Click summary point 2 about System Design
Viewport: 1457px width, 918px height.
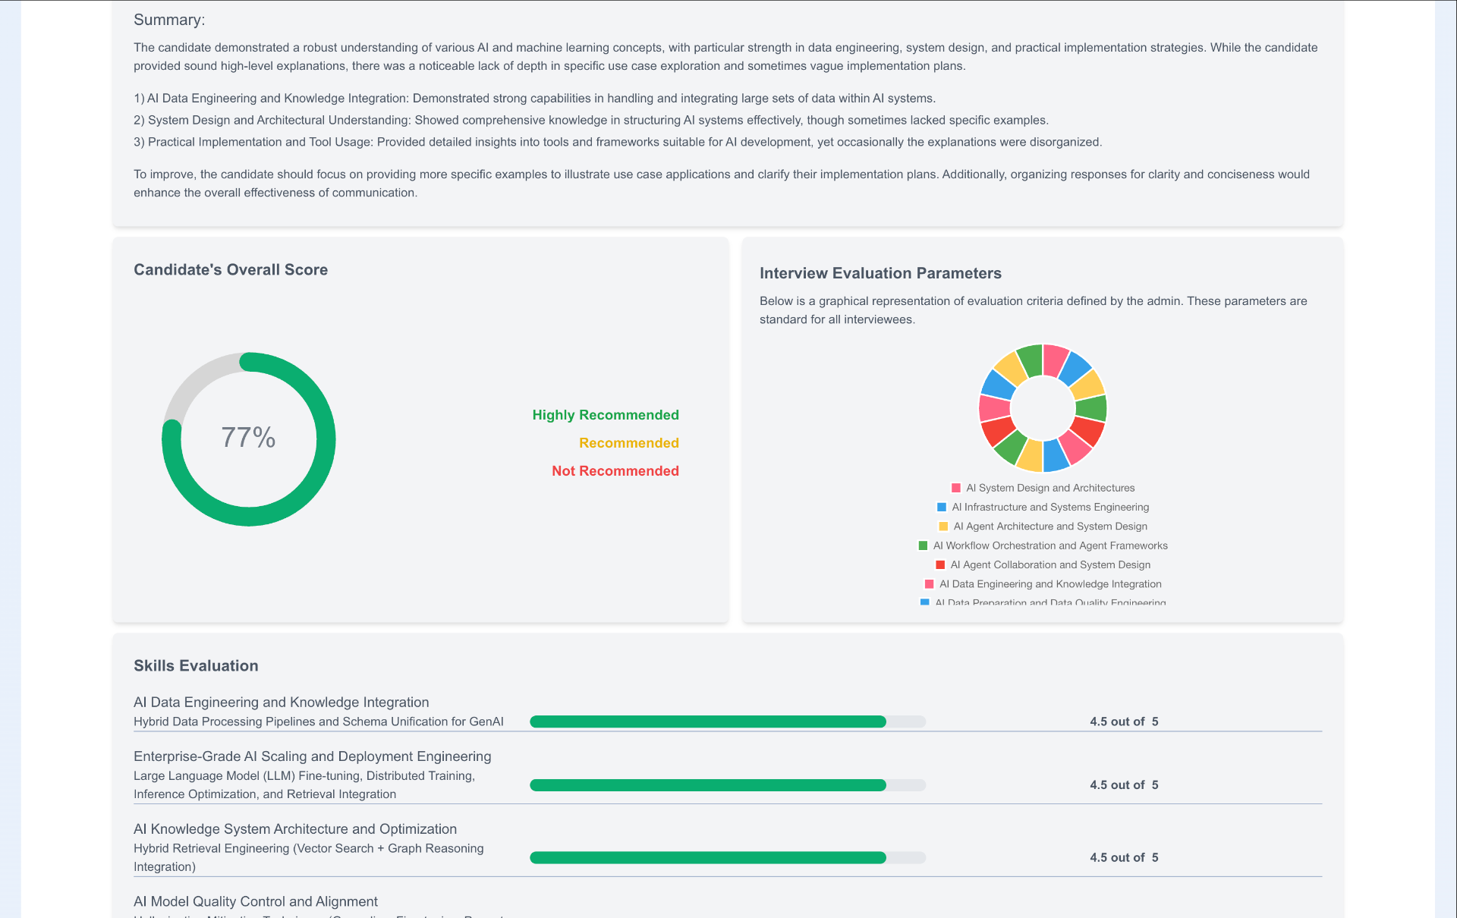pos(591,120)
